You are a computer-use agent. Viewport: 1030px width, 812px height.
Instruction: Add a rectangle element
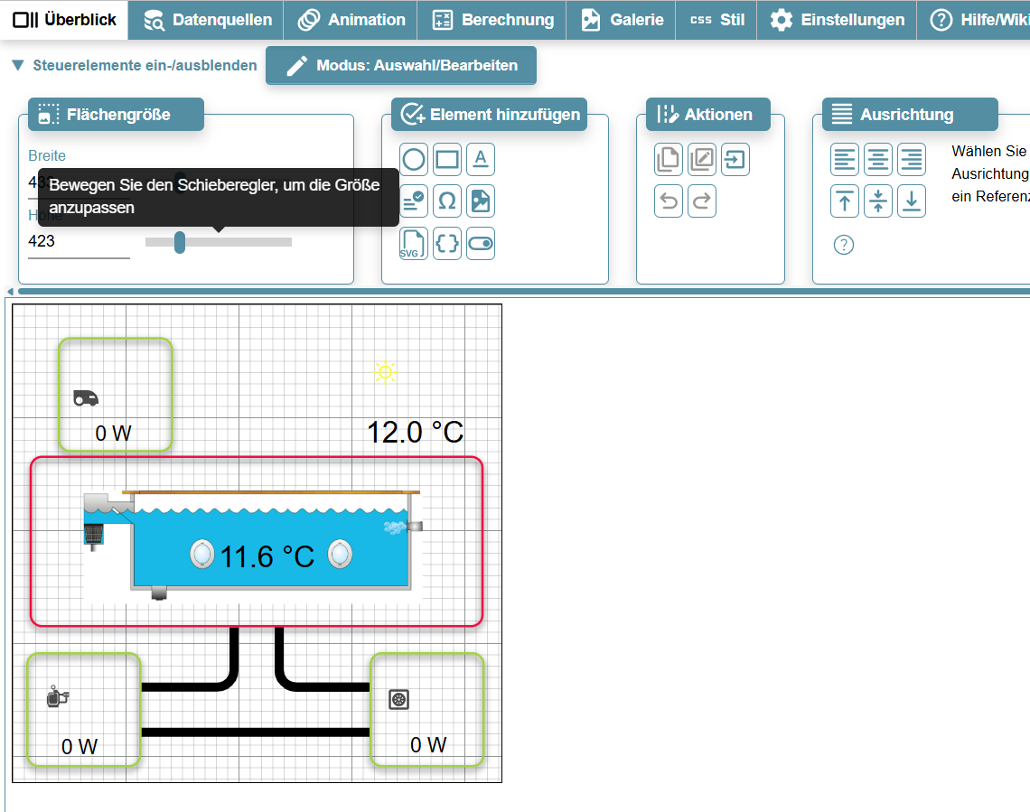pos(447,160)
